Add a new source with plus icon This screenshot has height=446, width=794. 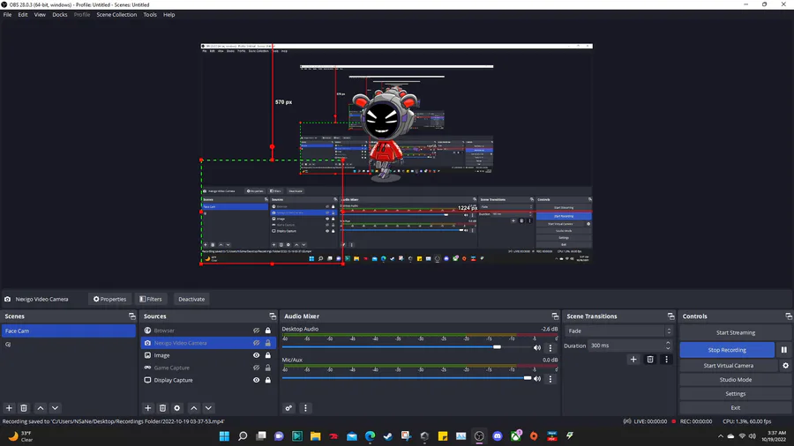pos(148,408)
